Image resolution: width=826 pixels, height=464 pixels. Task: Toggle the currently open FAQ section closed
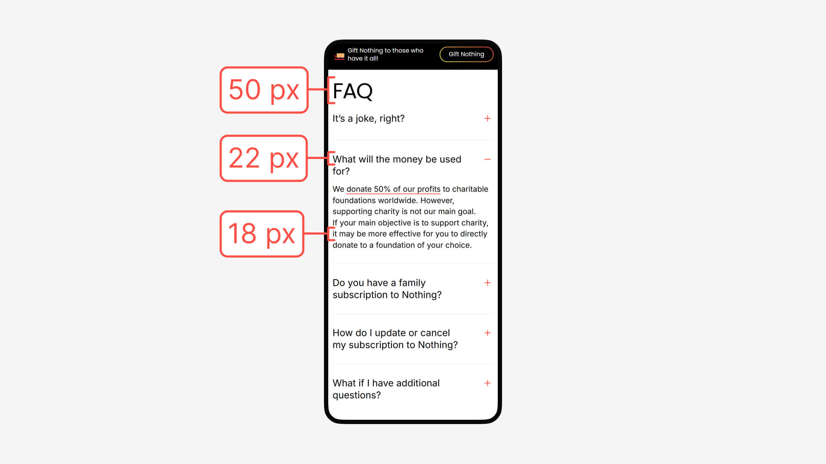click(x=487, y=159)
